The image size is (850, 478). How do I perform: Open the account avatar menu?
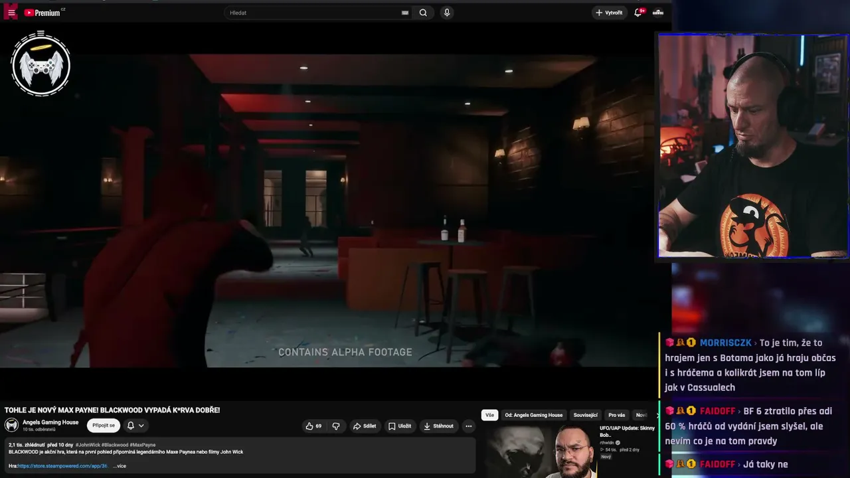(658, 13)
